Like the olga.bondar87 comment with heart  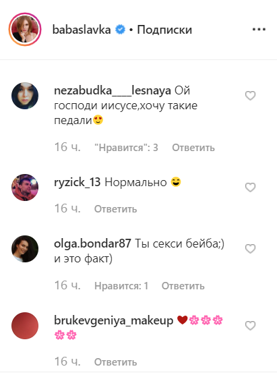(x=250, y=249)
